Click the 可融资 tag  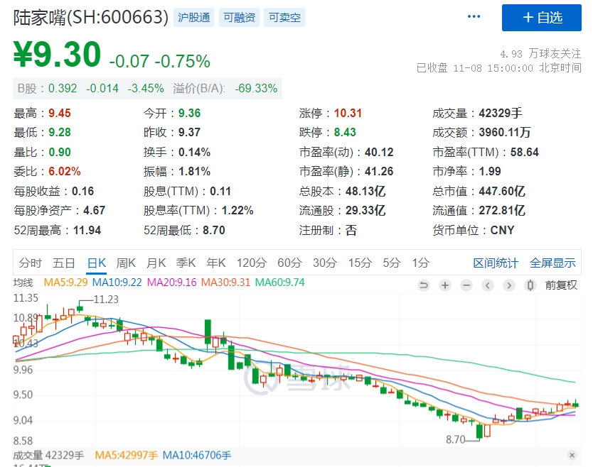pyautogui.click(x=239, y=18)
